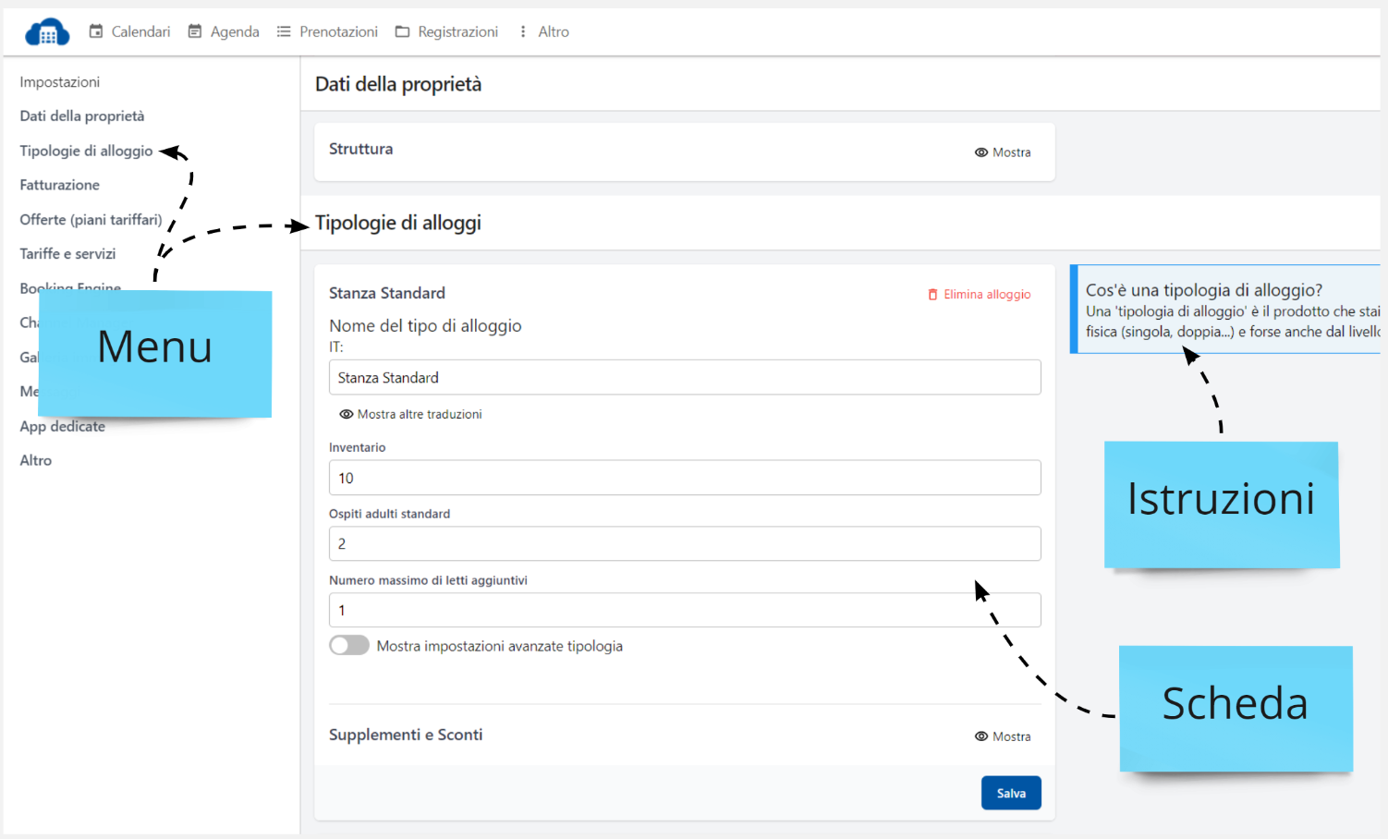The image size is (1388, 839).
Task: Expand Mostra altre traduzioni
Action: coord(410,415)
